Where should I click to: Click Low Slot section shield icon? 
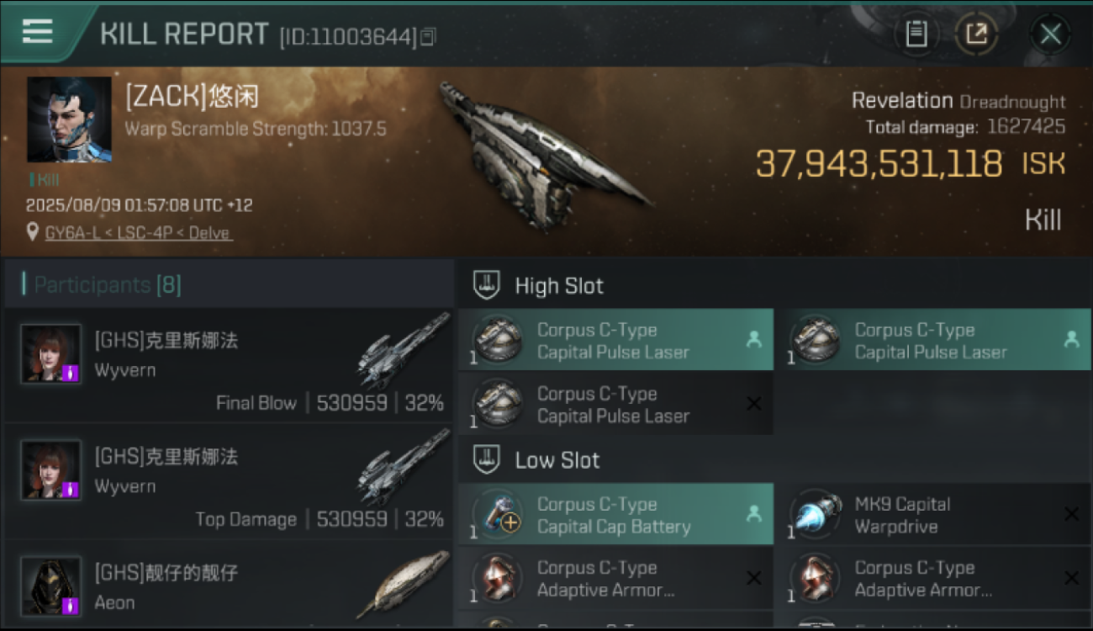pos(486,459)
